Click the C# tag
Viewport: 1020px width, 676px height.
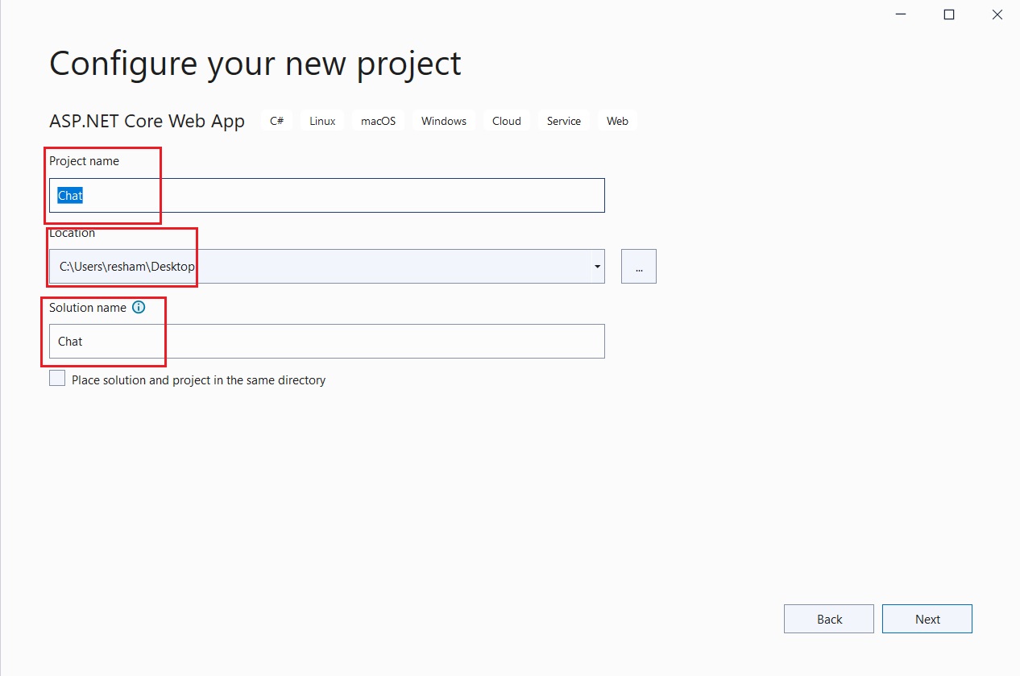pyautogui.click(x=276, y=121)
